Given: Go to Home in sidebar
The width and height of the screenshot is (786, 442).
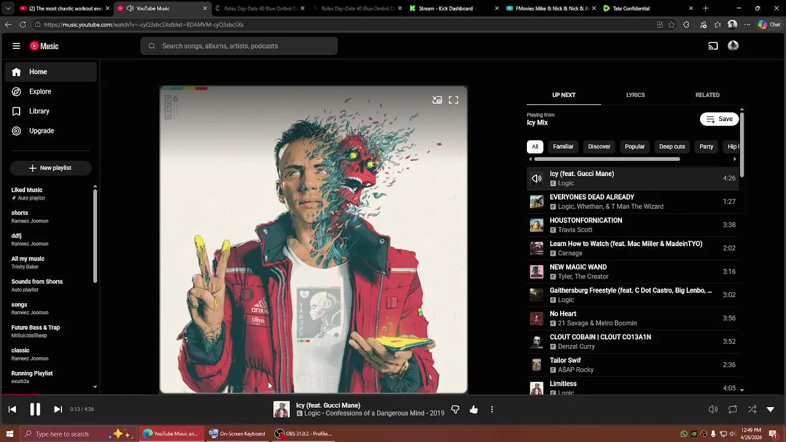Looking at the screenshot, I should [51, 72].
